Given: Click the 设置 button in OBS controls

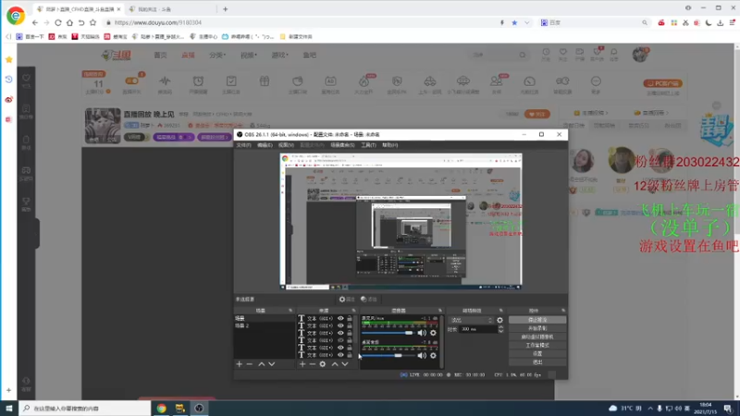Looking at the screenshot, I should (x=537, y=354).
